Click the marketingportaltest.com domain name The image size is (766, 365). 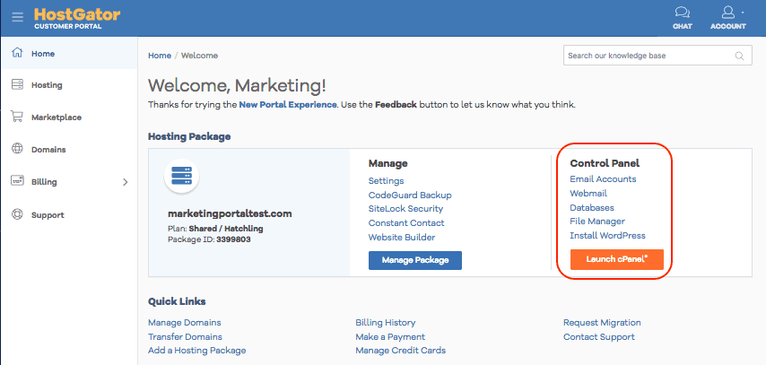[230, 213]
